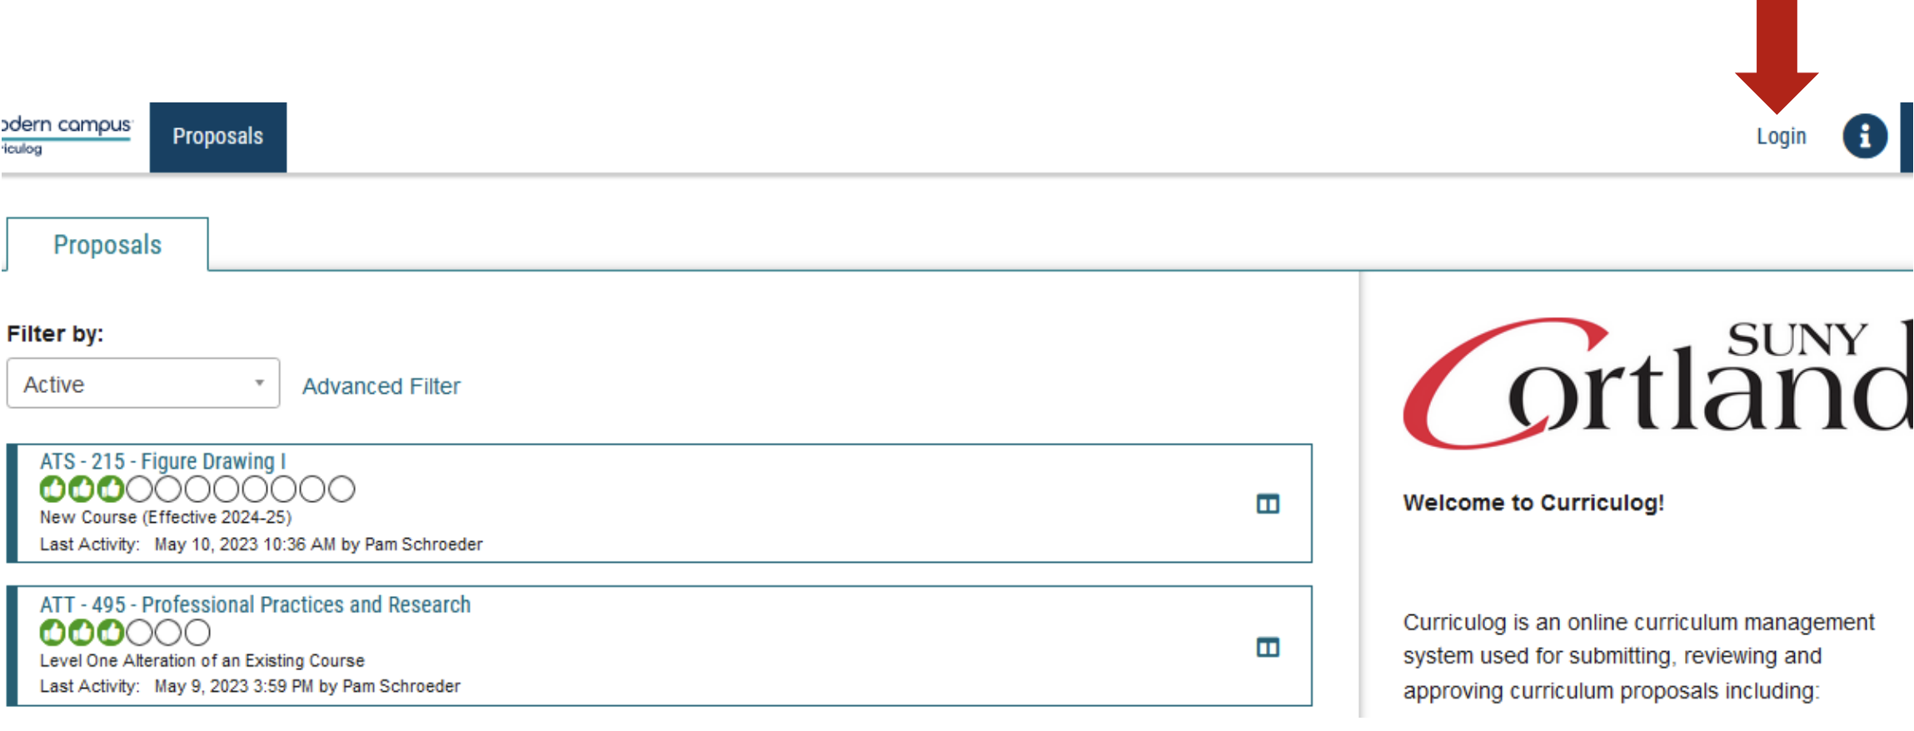Open summary view for ATS-215 proposal
1914x731 pixels.
click(1267, 505)
